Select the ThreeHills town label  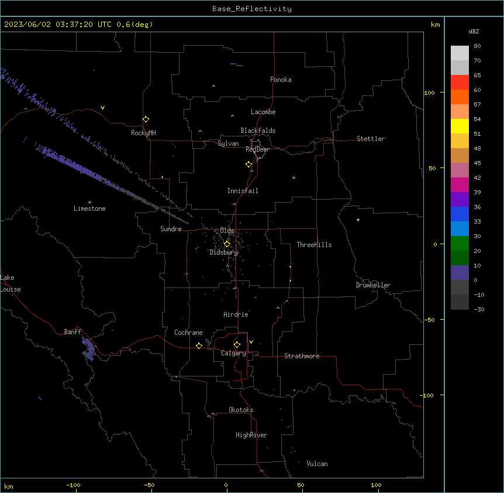click(314, 245)
